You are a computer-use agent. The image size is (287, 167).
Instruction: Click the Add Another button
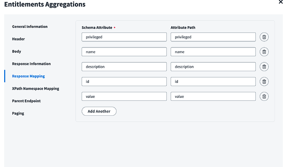tap(99, 111)
